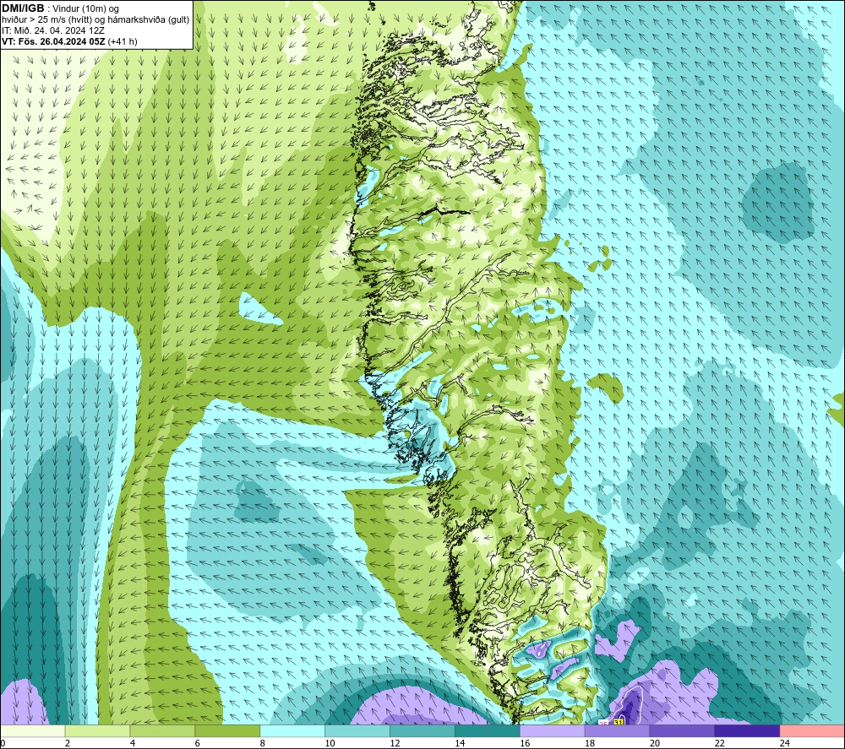This screenshot has width=845, height=749.
Task: Select the 6–8 m/s olive green legend swatch
Action: pos(227,731)
